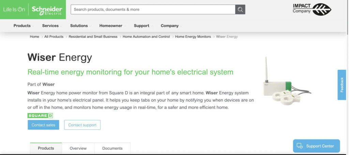Image resolution: width=349 pixels, height=155 pixels.
Task: Expand the Products navigation menu
Action: tap(24, 26)
